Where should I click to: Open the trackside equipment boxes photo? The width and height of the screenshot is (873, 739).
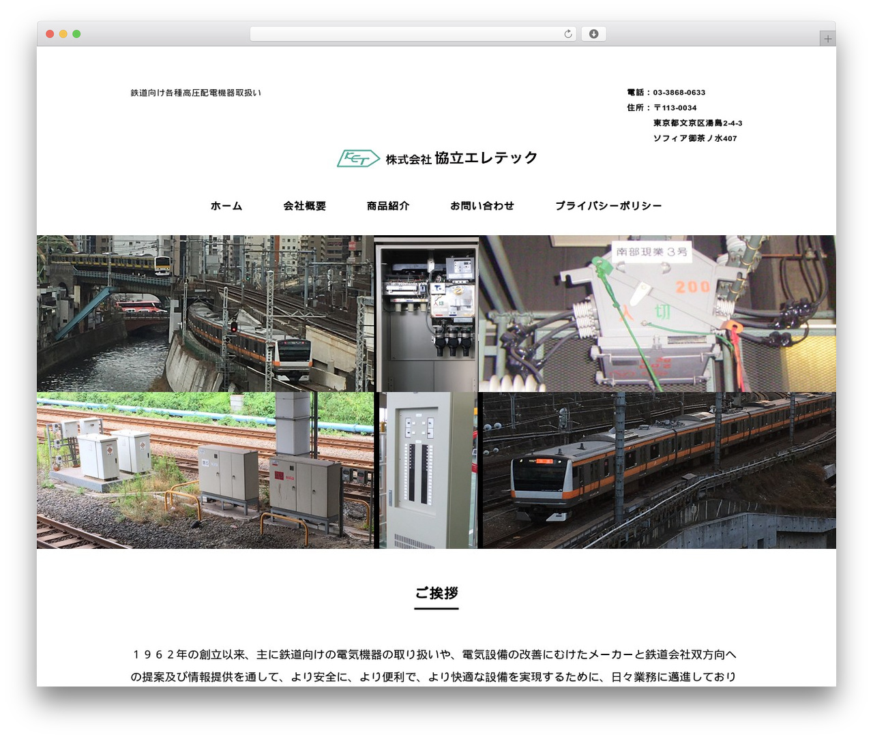205,470
